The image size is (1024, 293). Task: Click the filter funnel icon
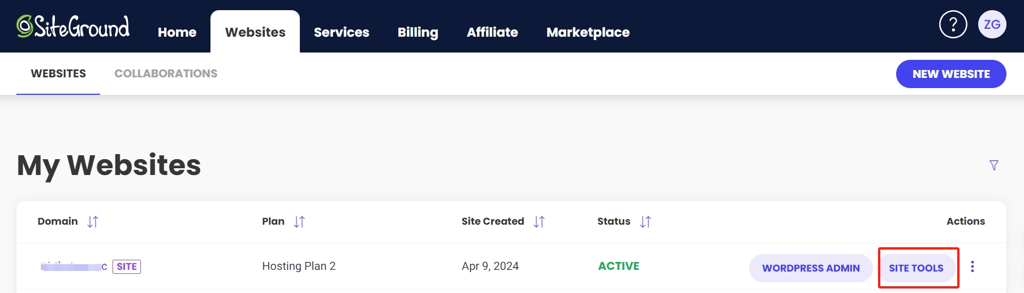pyautogui.click(x=993, y=165)
